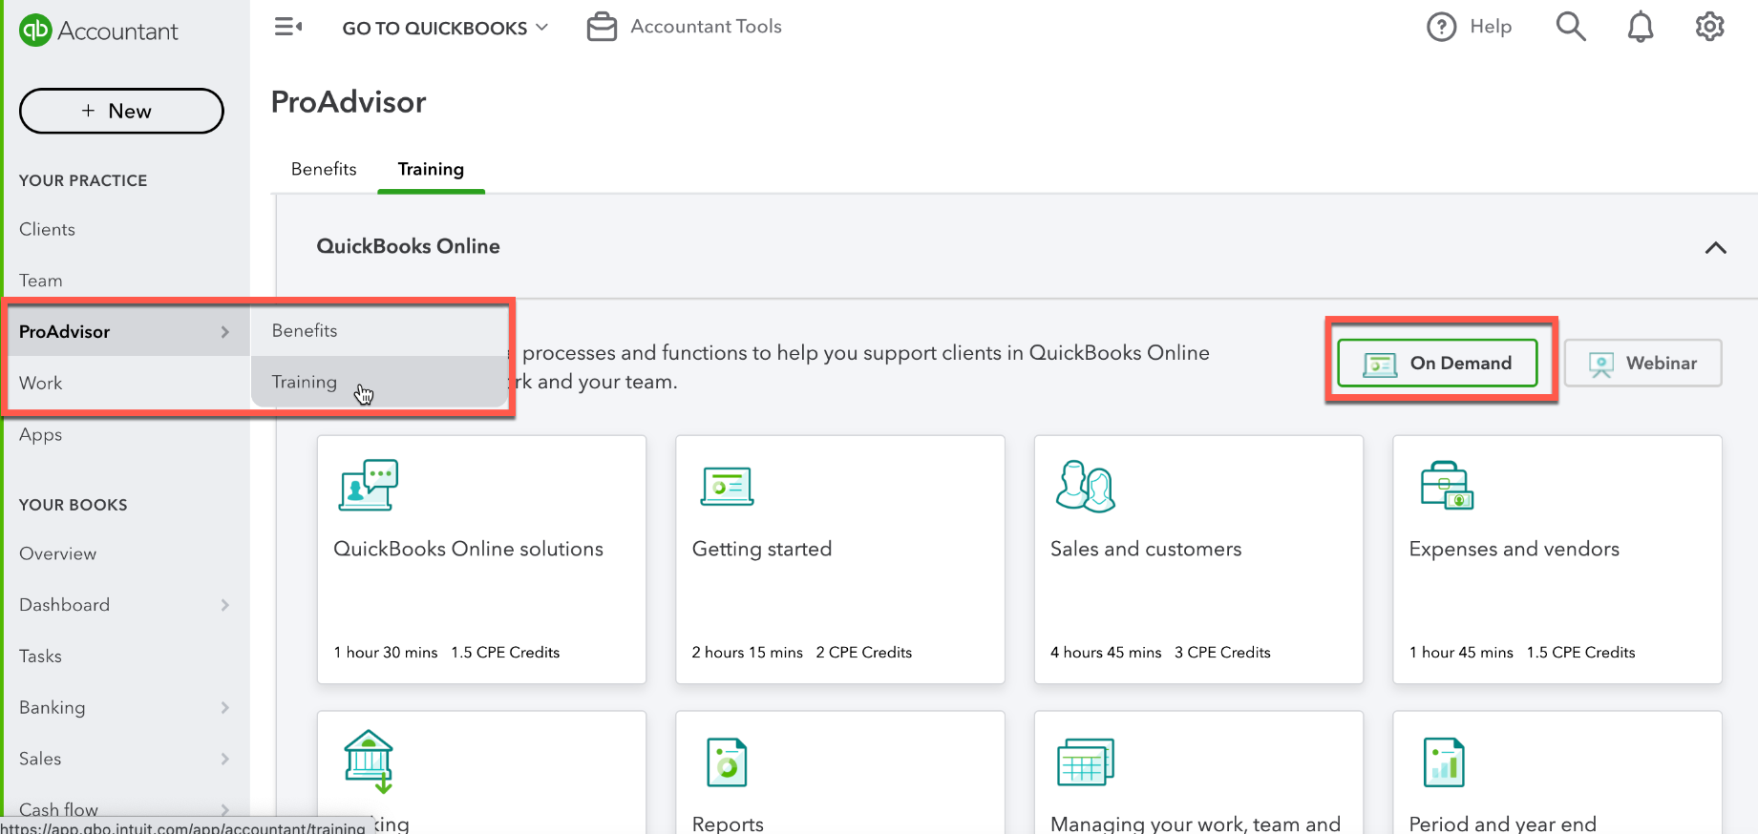Expand the ProAdvisor submenu arrow
Image resolution: width=1758 pixels, height=834 pixels.
coord(225,332)
